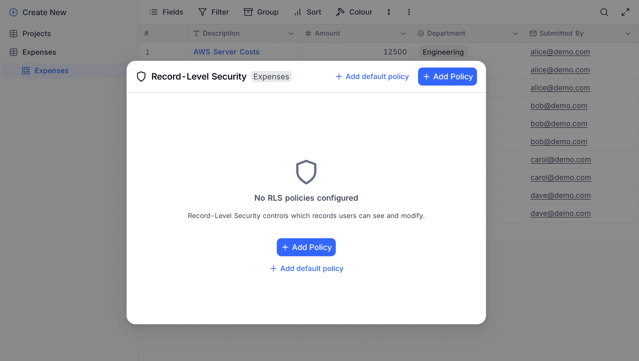
Task: Click the shield icon beside Record-Level Security
Action: click(x=141, y=77)
